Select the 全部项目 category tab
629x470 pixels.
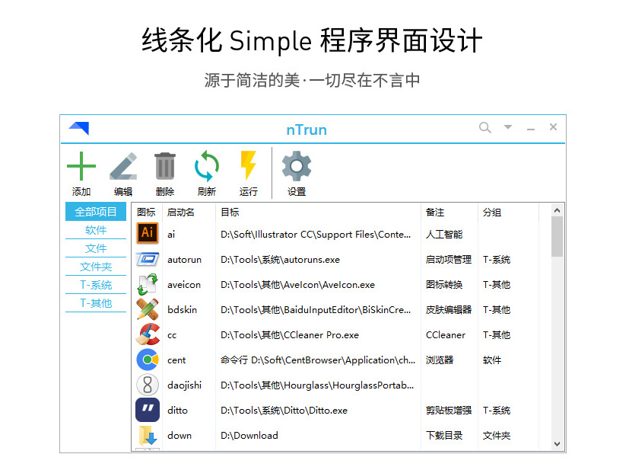96,212
